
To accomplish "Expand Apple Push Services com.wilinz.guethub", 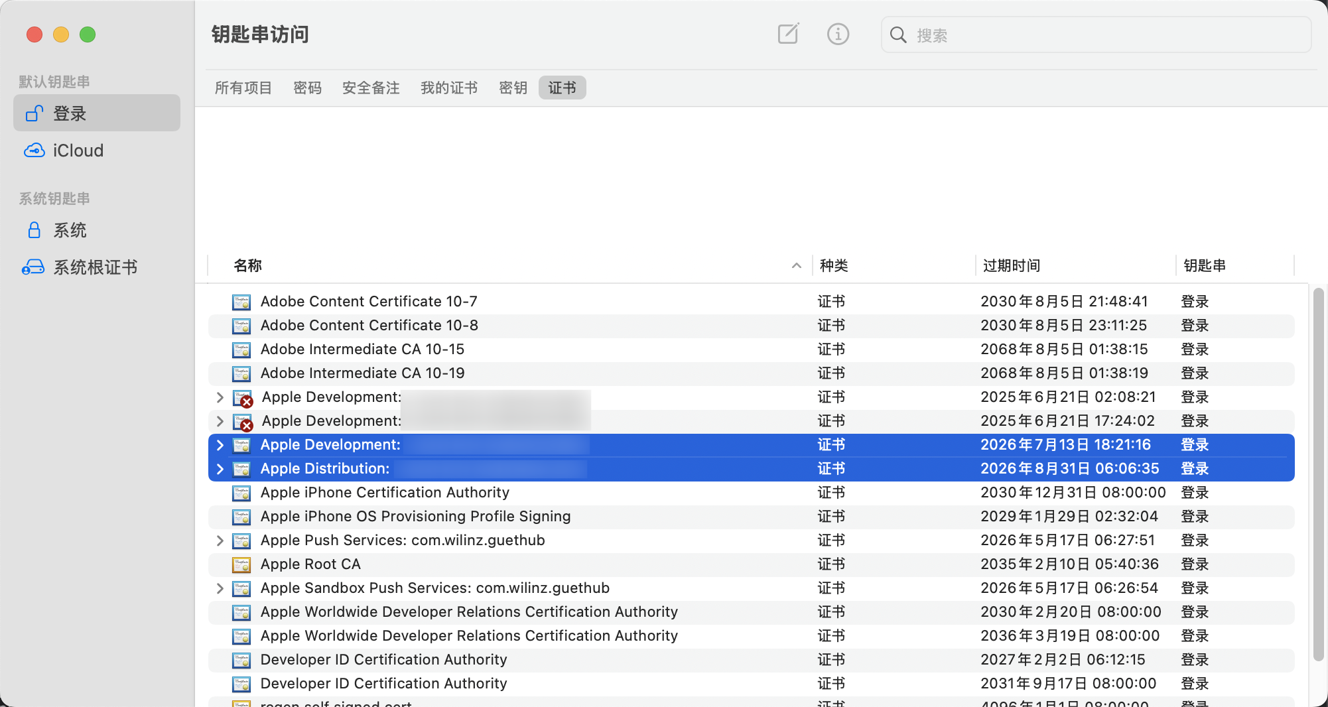I will tap(220, 541).
